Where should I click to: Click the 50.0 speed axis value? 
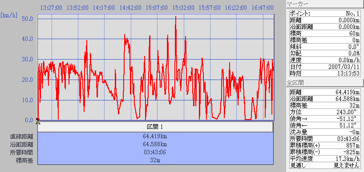pyautogui.click(x=27, y=19)
